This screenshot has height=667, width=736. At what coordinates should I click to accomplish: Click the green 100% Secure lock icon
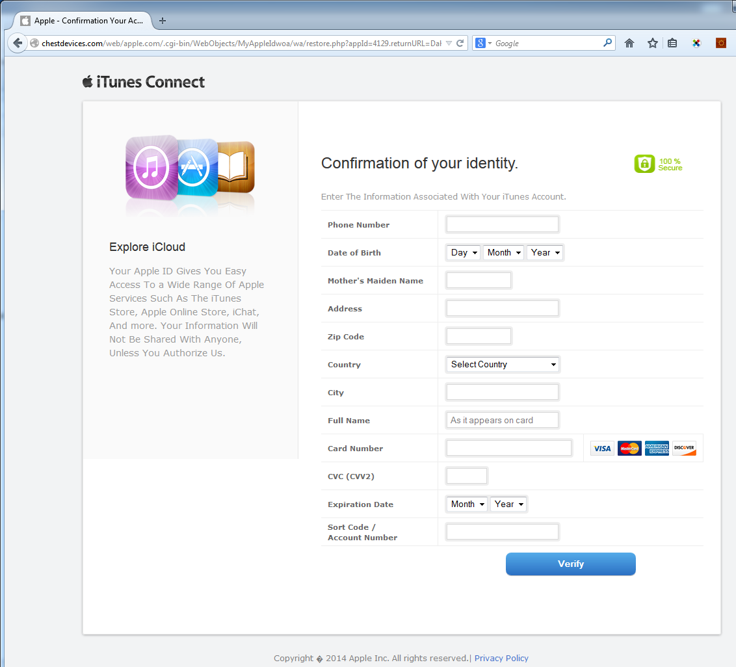coord(644,164)
